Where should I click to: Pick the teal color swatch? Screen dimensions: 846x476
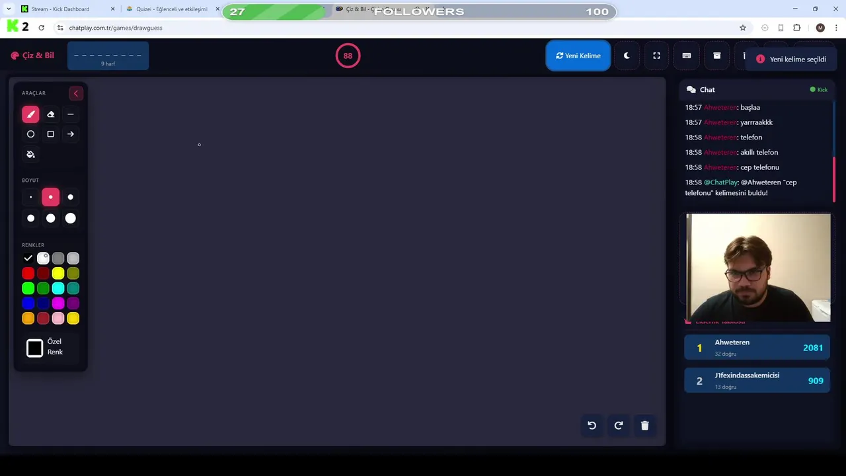(73, 288)
